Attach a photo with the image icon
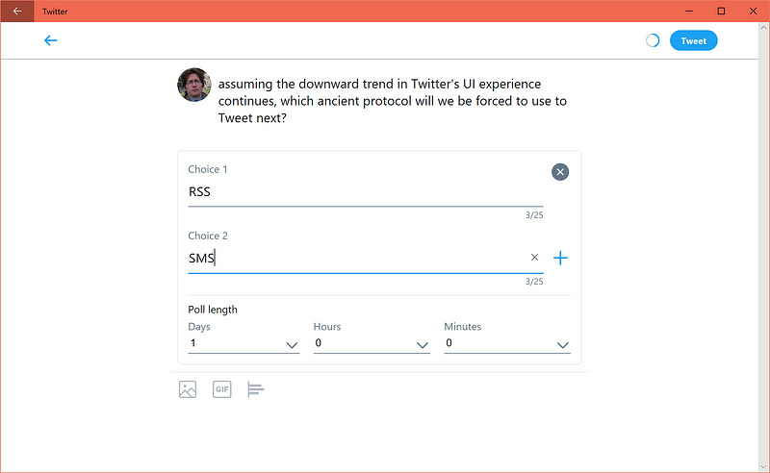This screenshot has height=473, width=770. (188, 389)
